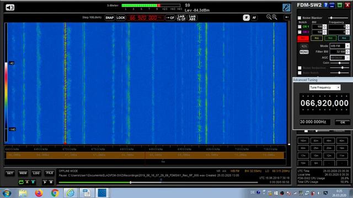Toggle the SNAP button

[x=110, y=18]
